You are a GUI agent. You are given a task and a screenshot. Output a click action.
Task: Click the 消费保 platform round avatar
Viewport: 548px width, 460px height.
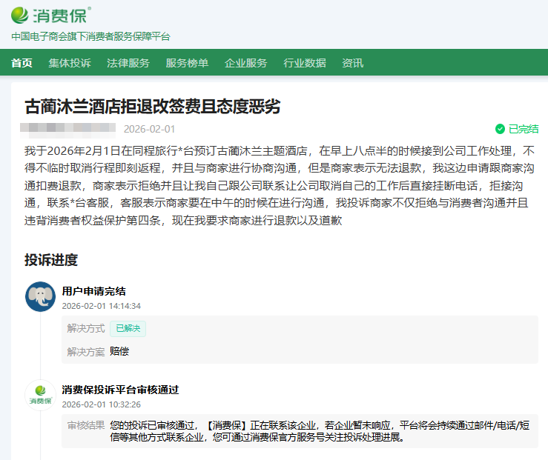40,395
